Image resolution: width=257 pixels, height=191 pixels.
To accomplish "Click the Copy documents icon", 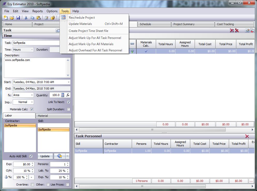I will coord(32,18).
